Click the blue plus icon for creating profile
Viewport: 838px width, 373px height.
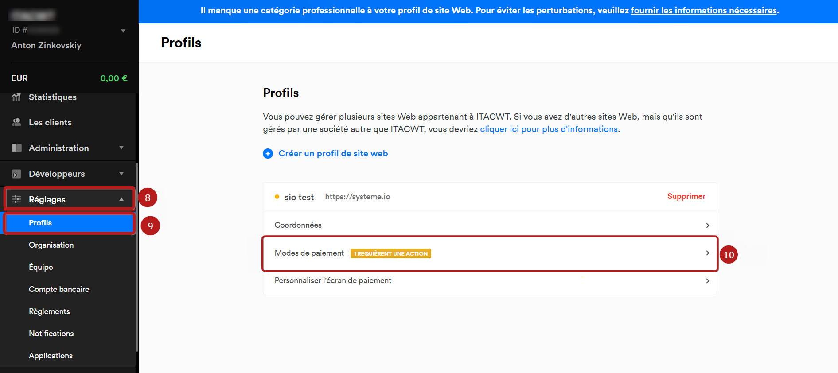(x=268, y=154)
